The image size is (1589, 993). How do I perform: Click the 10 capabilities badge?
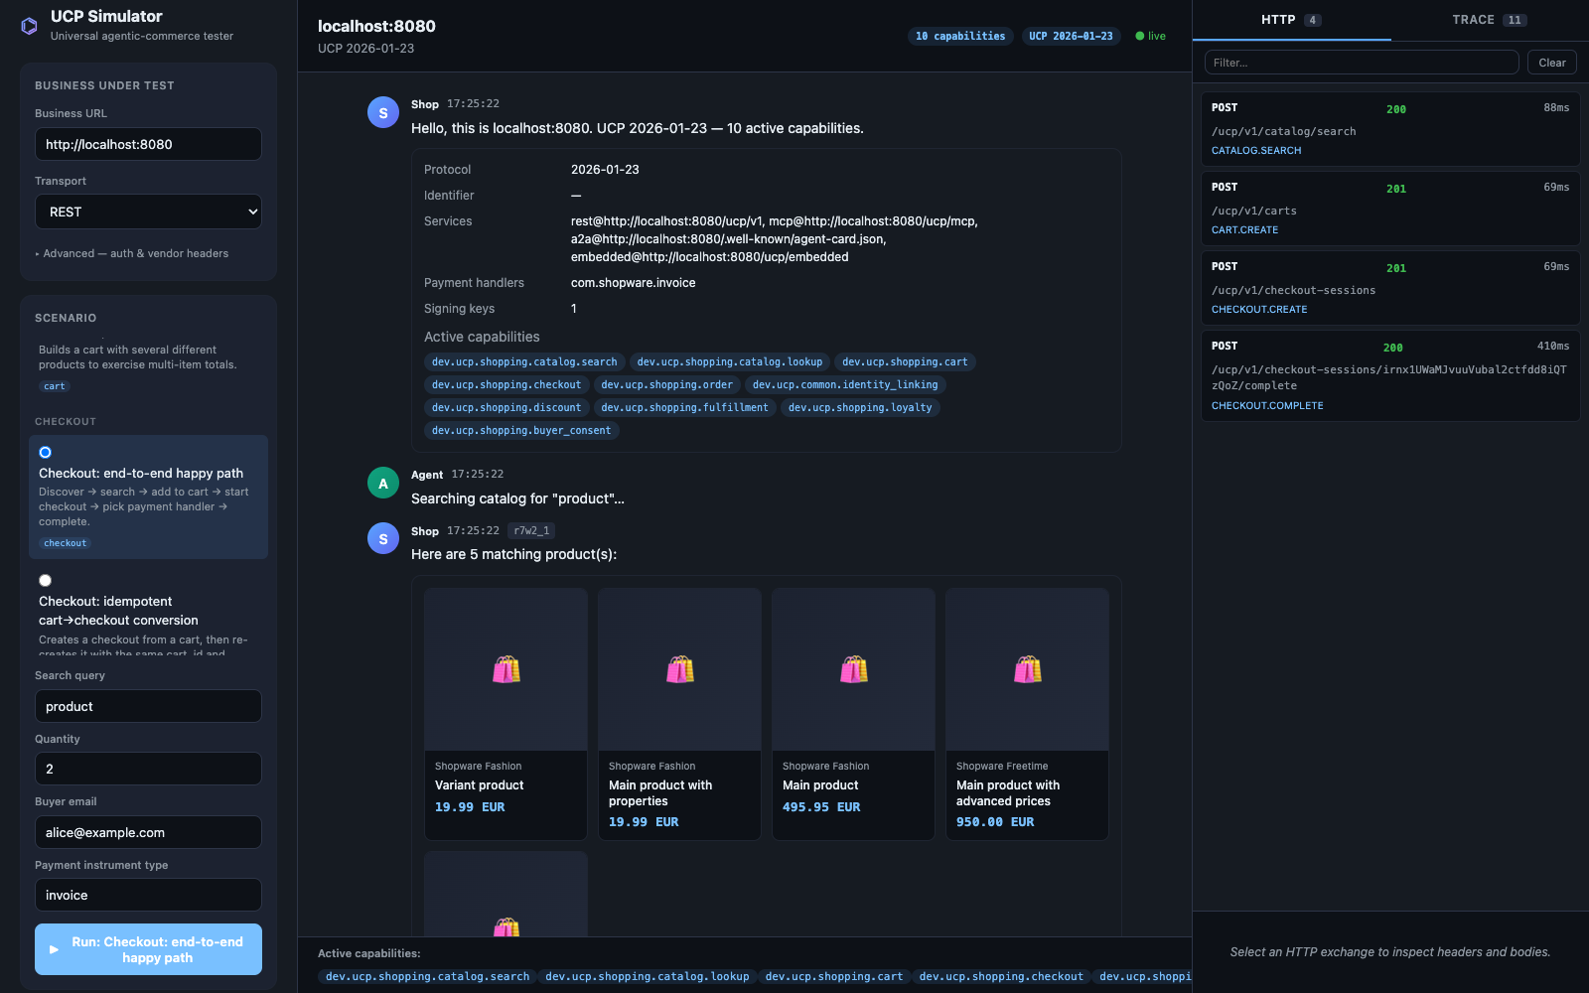click(960, 36)
